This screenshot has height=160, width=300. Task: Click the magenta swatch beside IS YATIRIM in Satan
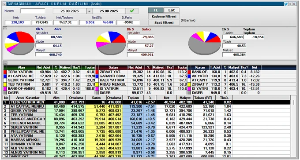97,89
